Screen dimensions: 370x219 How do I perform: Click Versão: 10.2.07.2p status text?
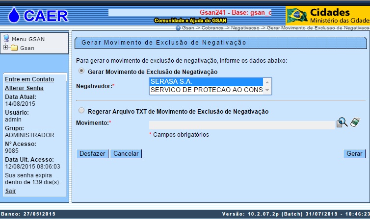pos(296,214)
